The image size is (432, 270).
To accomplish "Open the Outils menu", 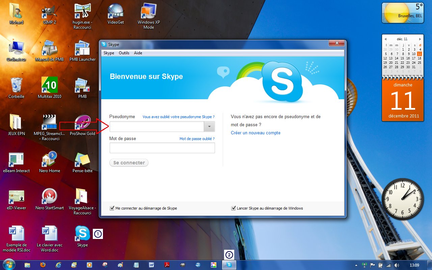I will (x=124, y=53).
